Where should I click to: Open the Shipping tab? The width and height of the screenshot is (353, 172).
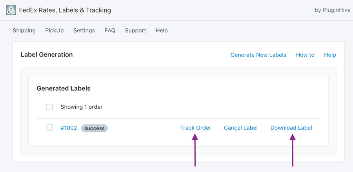(24, 30)
